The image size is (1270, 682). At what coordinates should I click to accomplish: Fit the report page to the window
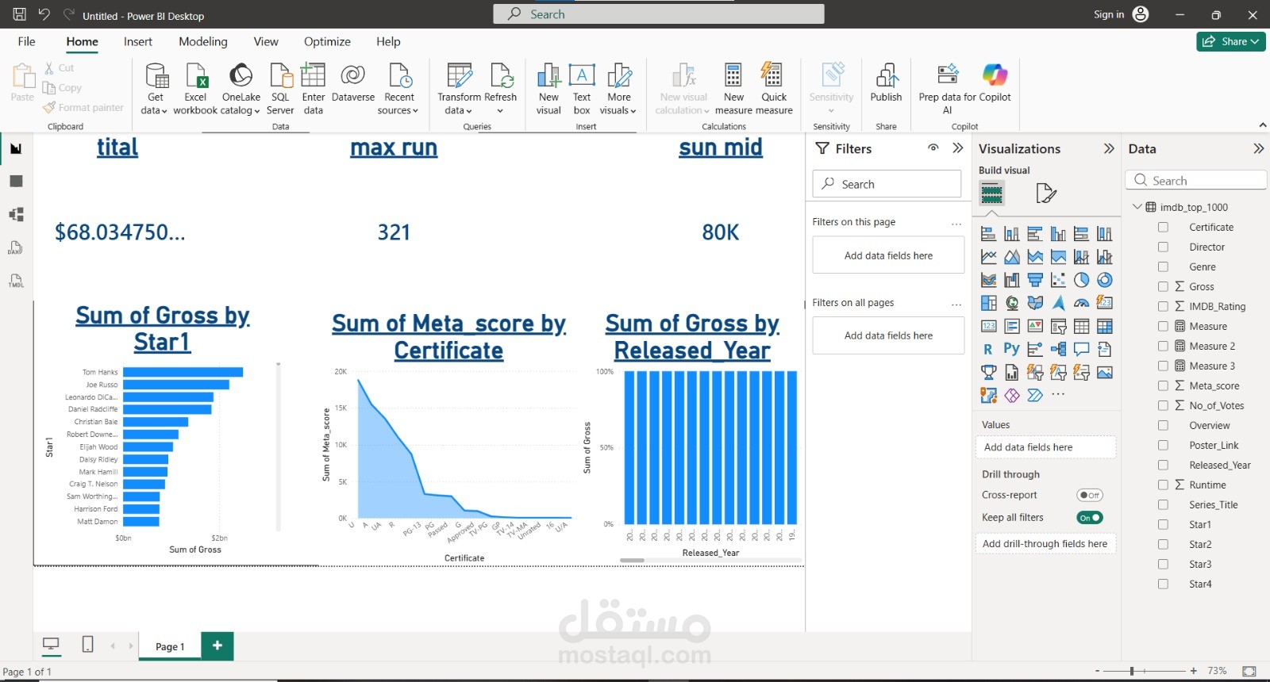click(x=1249, y=671)
